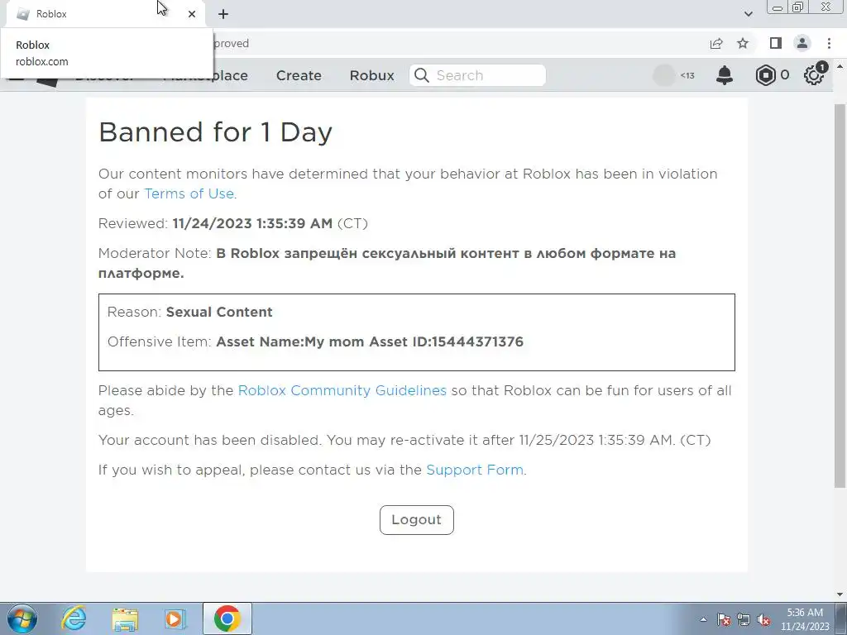Open Chrome three-dot menu
The height and width of the screenshot is (635, 847).
[829, 43]
